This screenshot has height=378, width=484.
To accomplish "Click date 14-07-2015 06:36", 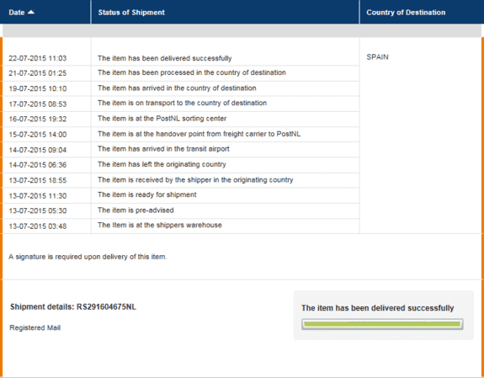I will coord(37,165).
